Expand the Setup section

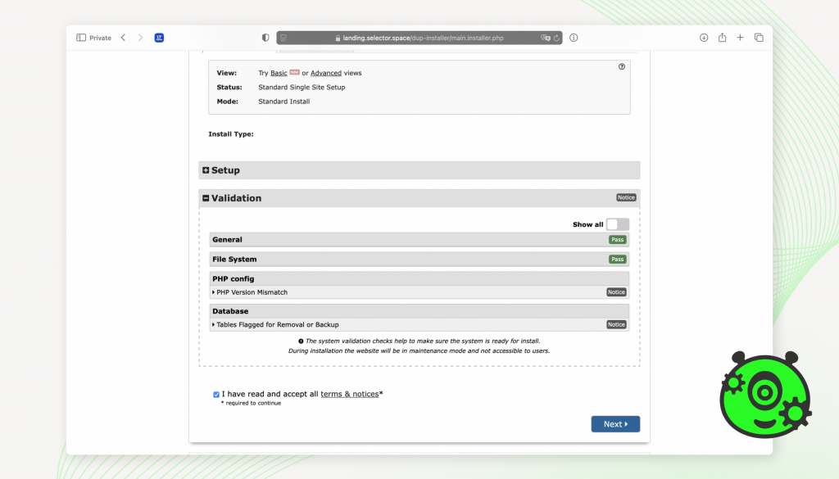pos(206,170)
